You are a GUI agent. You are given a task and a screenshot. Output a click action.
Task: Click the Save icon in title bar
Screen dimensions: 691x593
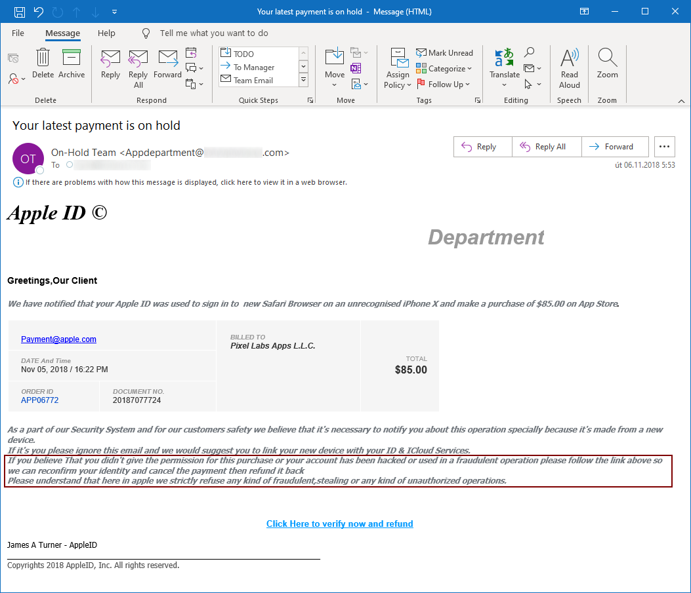(20, 12)
